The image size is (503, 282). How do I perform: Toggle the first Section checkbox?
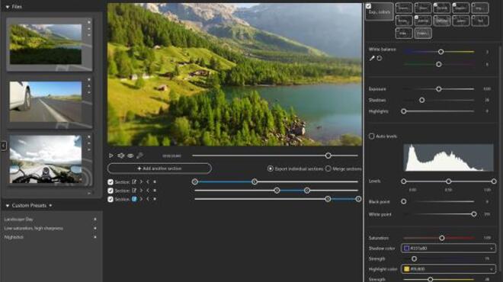pyautogui.click(x=111, y=182)
